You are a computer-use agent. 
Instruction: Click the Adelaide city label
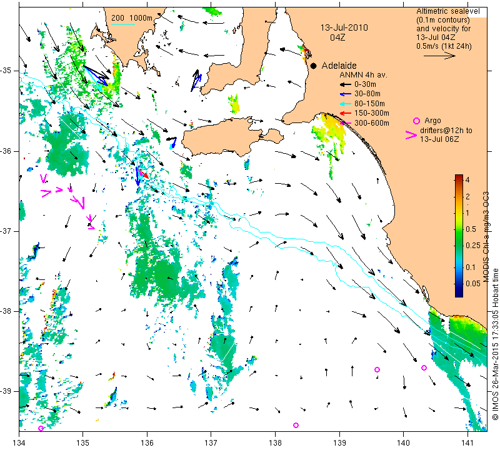pos(339,66)
